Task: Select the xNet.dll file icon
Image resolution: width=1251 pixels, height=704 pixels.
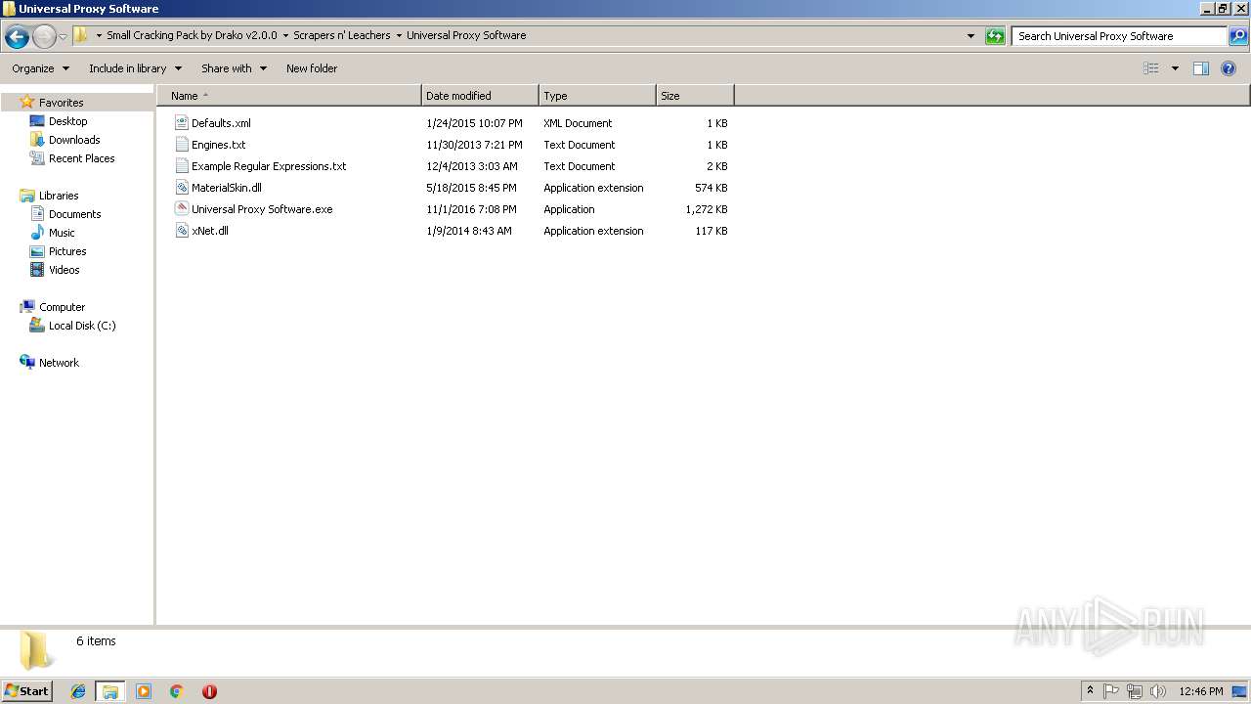Action: point(181,231)
